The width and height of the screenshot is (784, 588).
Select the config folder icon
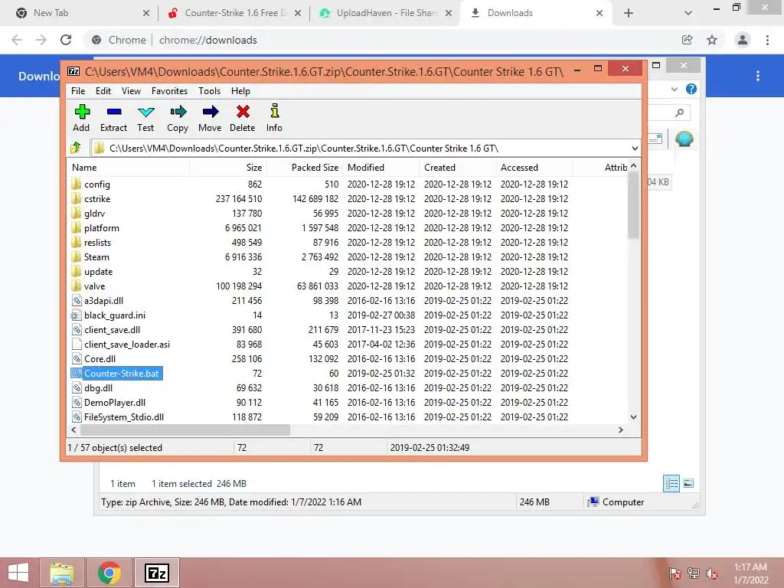[x=76, y=184]
